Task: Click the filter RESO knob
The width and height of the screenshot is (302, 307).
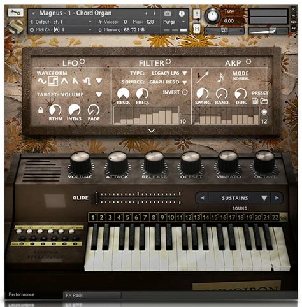Action: pos(124,94)
